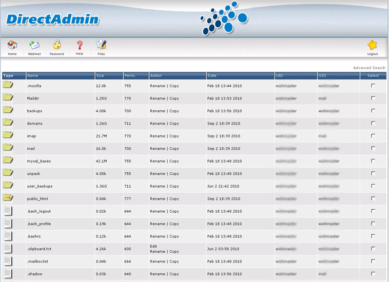
Task: Click the 777 permission value
Action: click(127, 199)
